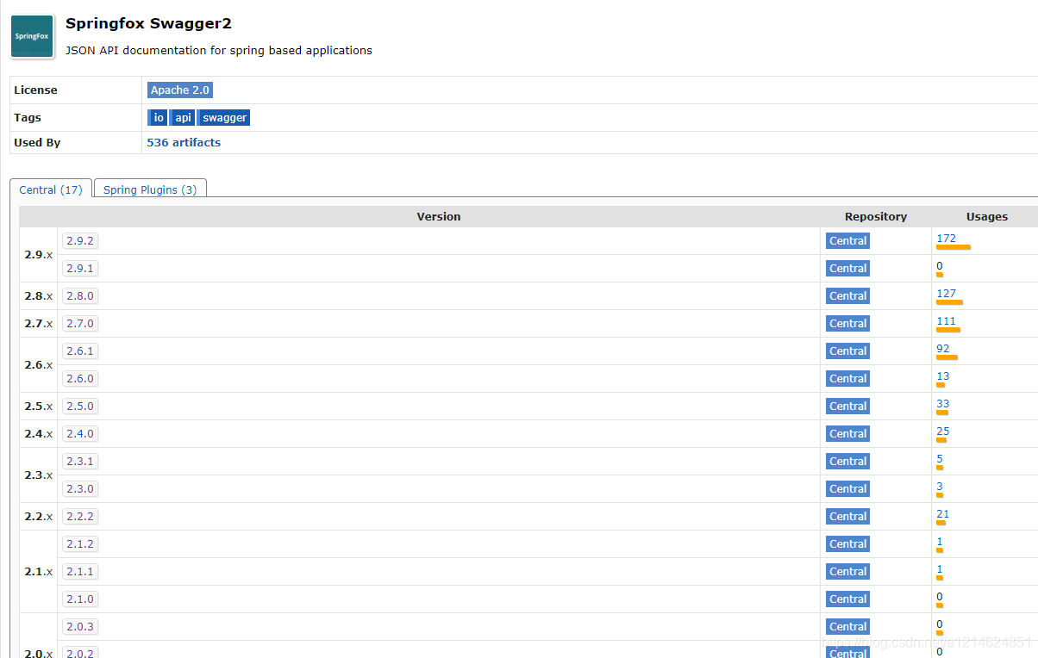Open the 127 usages link
The image size is (1038, 658).
click(946, 294)
